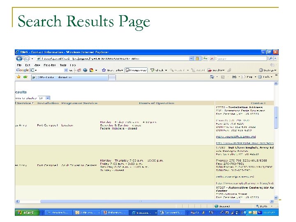Open the Print options dropdown arrow

pyautogui.click(x=239, y=77)
